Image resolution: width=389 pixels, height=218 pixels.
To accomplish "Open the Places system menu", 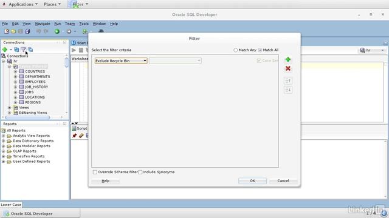I will [52, 4].
